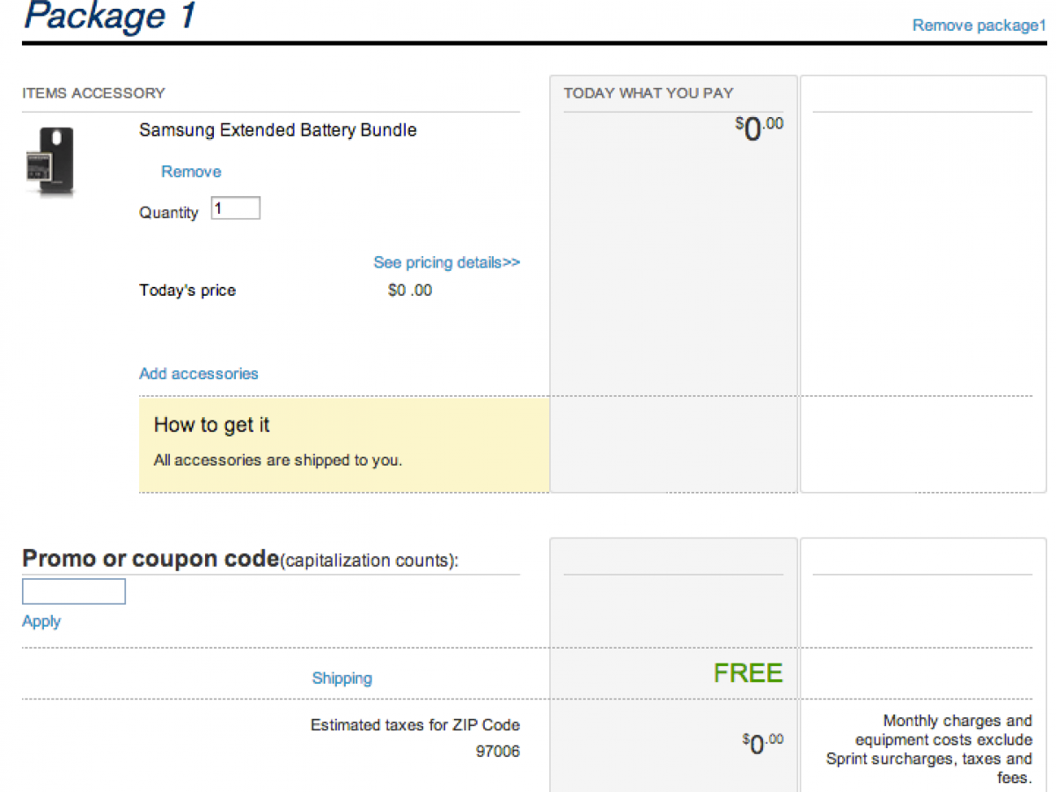Click the ZIP code 97006 text
Screen dimensions: 1056x792
498,752
